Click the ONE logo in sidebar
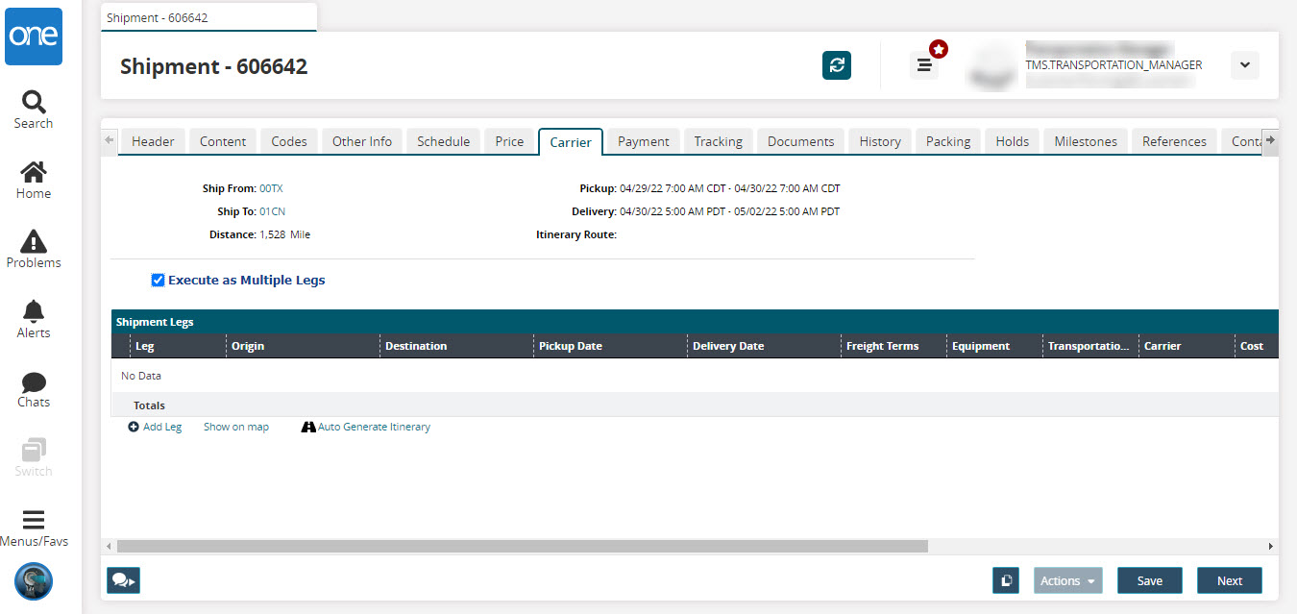This screenshot has width=1297, height=614. [34, 37]
